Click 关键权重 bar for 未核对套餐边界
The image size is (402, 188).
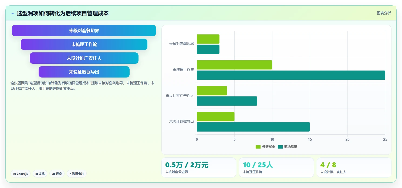pos(208,39)
